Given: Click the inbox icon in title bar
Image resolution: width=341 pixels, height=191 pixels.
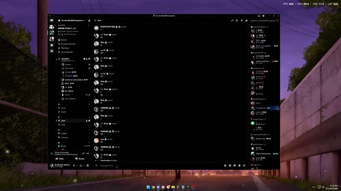Looking at the screenshot, I should pos(259,16).
